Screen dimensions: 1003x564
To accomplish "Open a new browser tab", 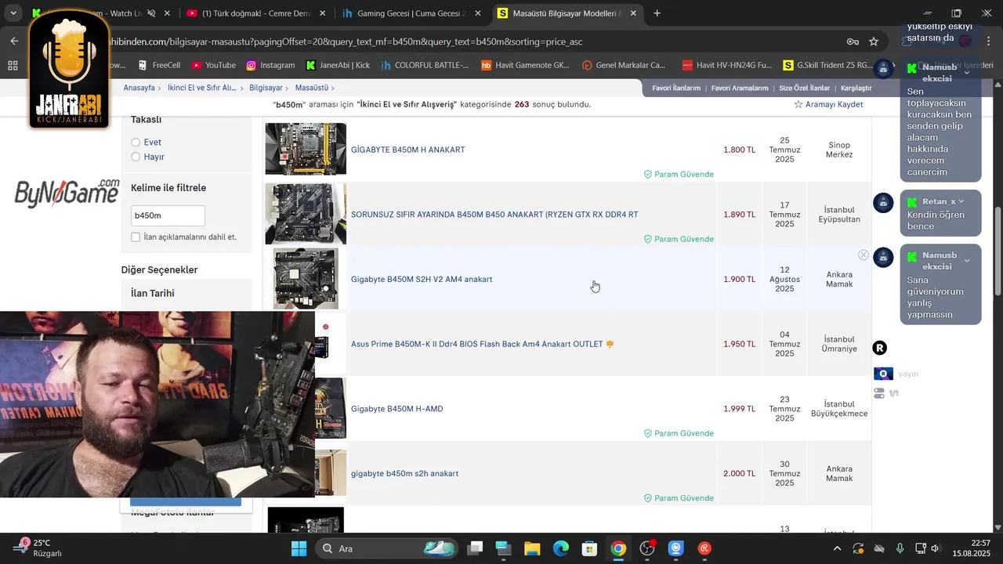I will coord(657,13).
